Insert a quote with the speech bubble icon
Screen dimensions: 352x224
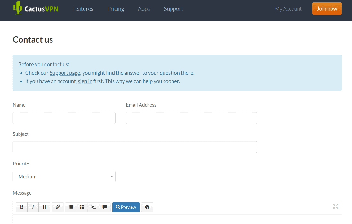[105, 207]
